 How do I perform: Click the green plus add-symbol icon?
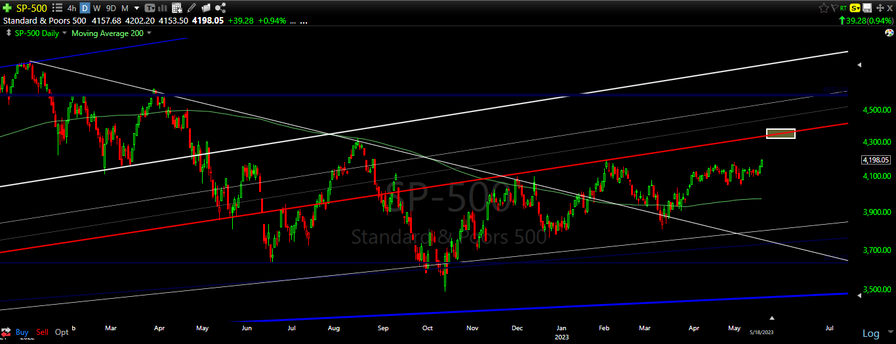coord(7,8)
